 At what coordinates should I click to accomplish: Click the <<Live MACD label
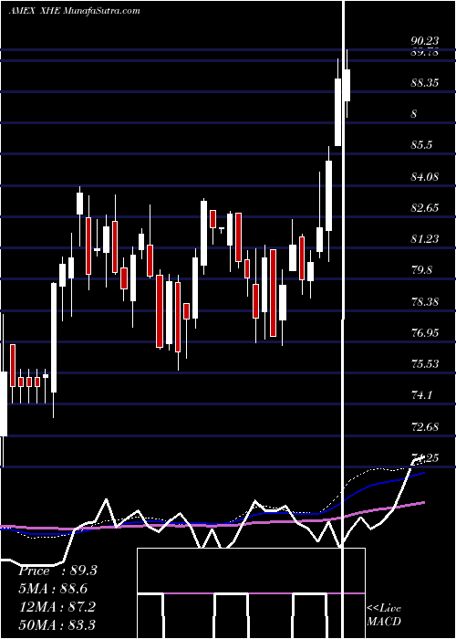pos(384,615)
